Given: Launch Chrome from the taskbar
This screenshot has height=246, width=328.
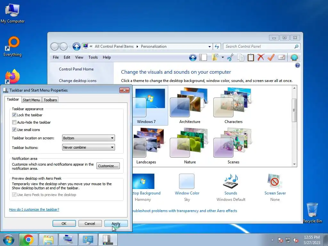Looking at the screenshot, I should 29,240.
